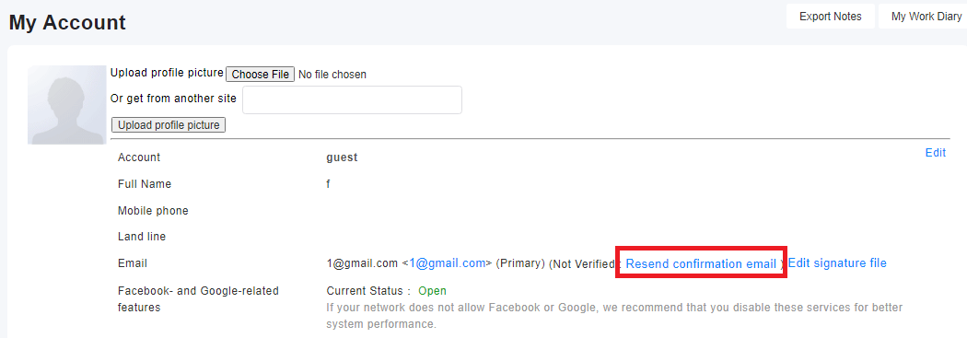This screenshot has width=967, height=338.
Task: Open Edit signature file link
Action: [837, 263]
